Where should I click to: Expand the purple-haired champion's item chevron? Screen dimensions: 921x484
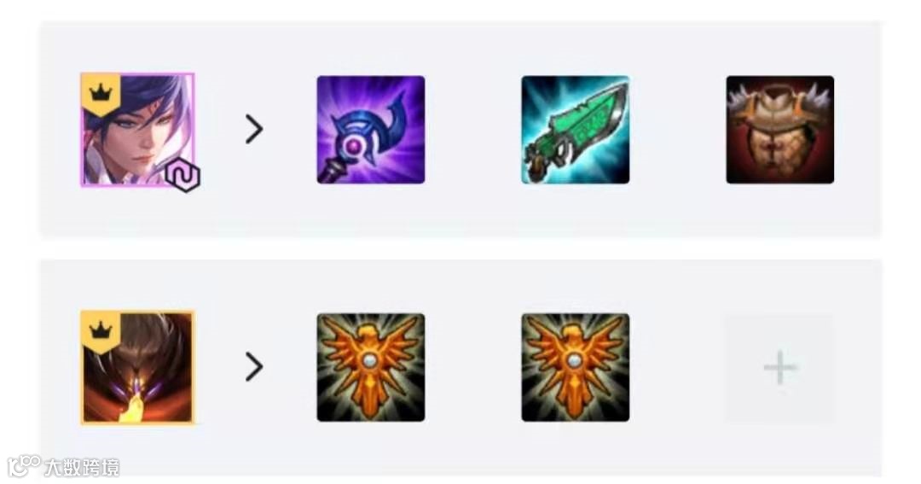(x=254, y=130)
